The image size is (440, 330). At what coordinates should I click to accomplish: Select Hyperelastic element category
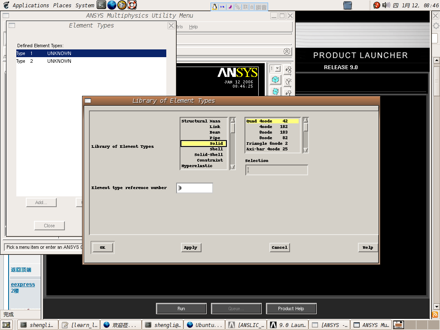pyautogui.click(x=204, y=166)
